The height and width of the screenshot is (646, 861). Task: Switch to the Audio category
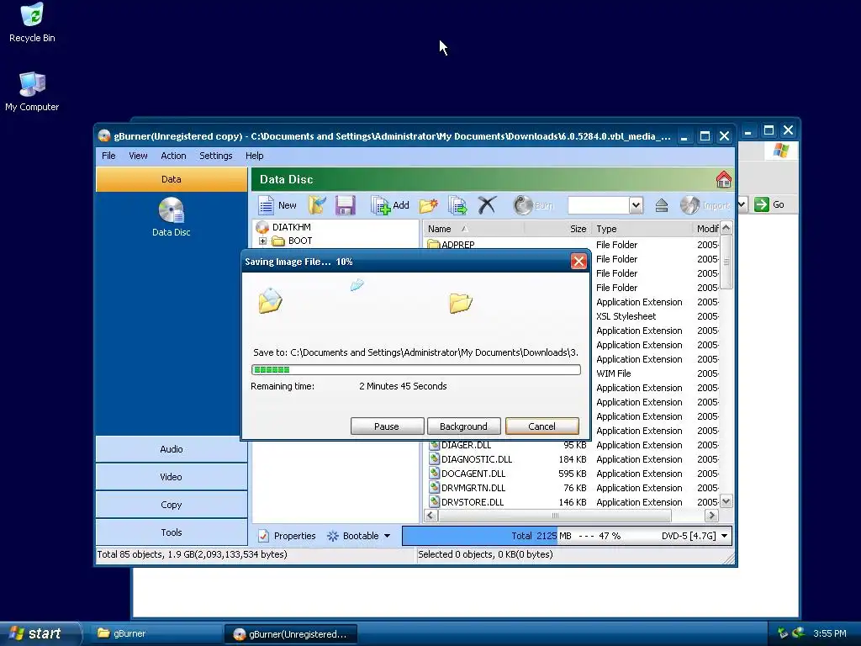click(x=172, y=449)
